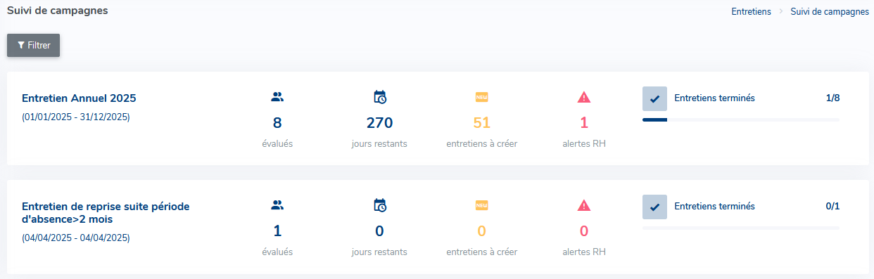
Task: Click the 270 jours restants value
Action: [x=380, y=123]
